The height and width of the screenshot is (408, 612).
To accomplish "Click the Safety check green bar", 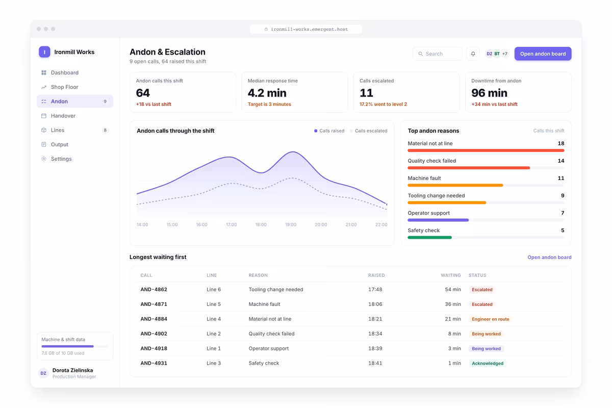I will (430, 237).
